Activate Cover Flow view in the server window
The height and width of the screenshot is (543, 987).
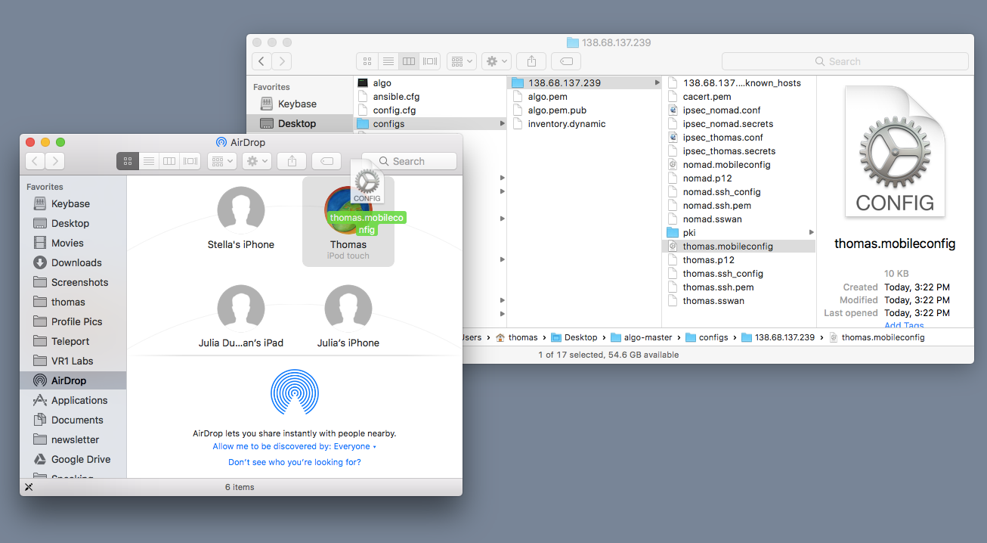coord(430,61)
